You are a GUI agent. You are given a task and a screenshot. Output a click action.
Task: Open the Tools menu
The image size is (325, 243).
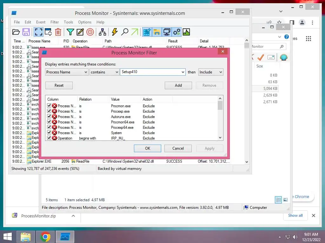pos(69,22)
